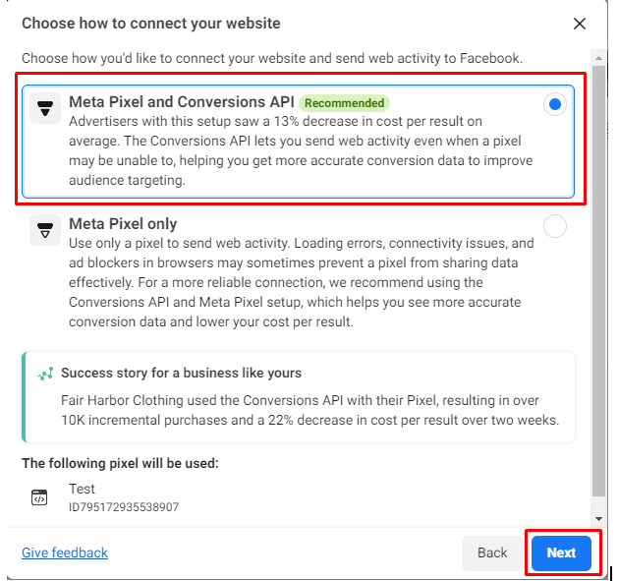Viewport: 618px width, 581px height.
Task: Click the green Recommended badge
Action: pyautogui.click(x=344, y=103)
